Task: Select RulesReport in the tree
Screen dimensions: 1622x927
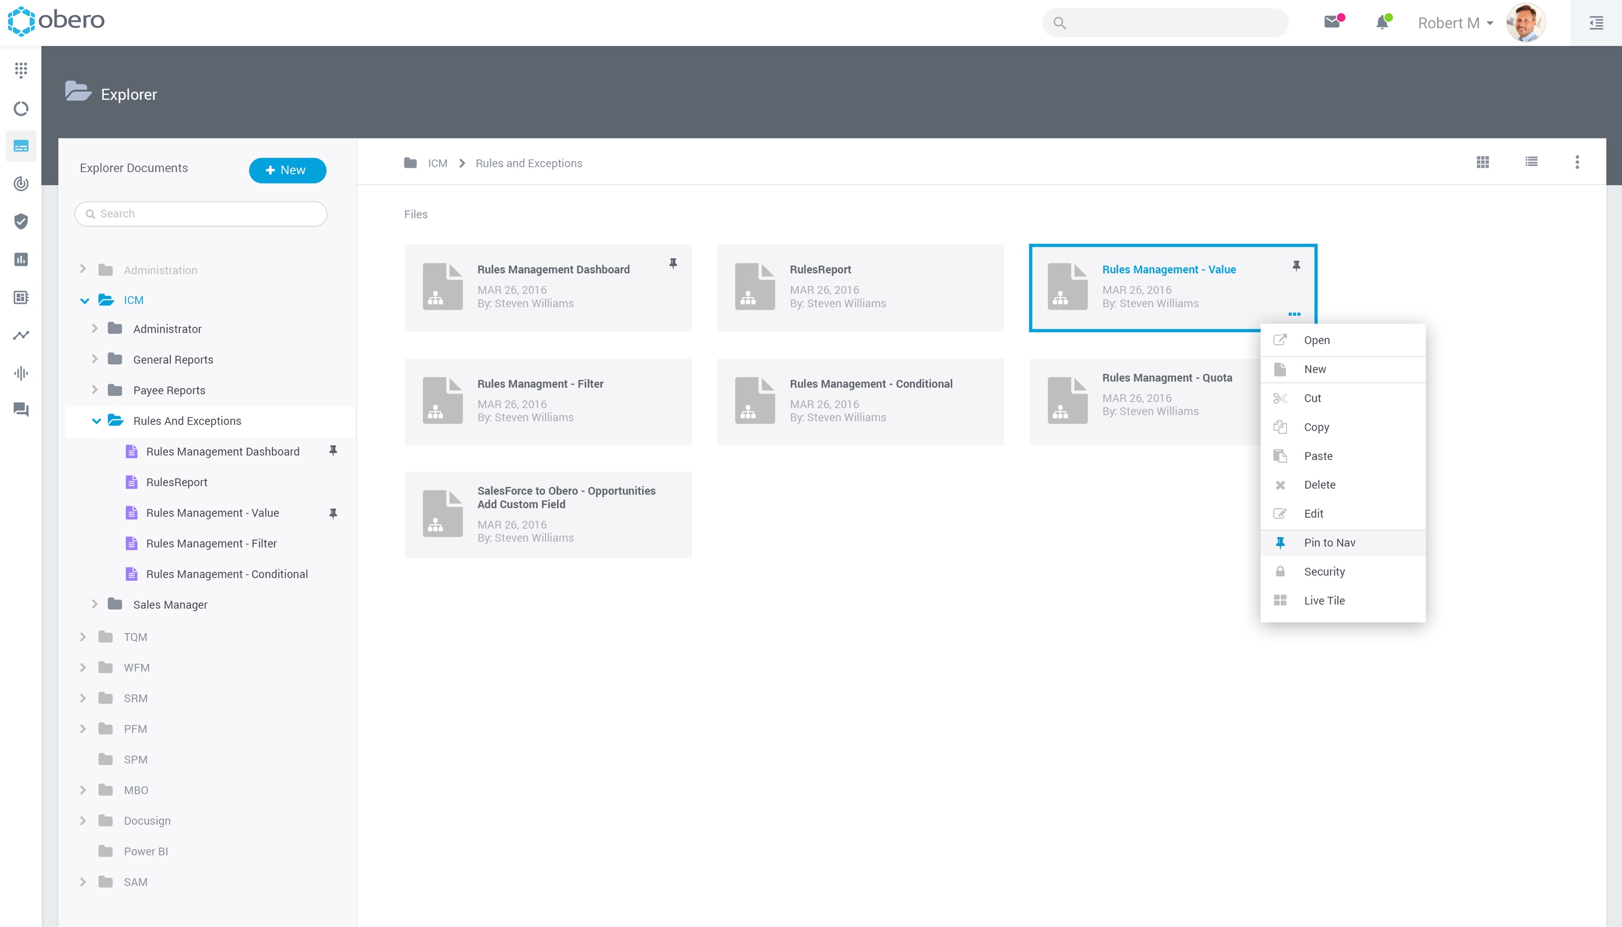Action: pyautogui.click(x=176, y=482)
